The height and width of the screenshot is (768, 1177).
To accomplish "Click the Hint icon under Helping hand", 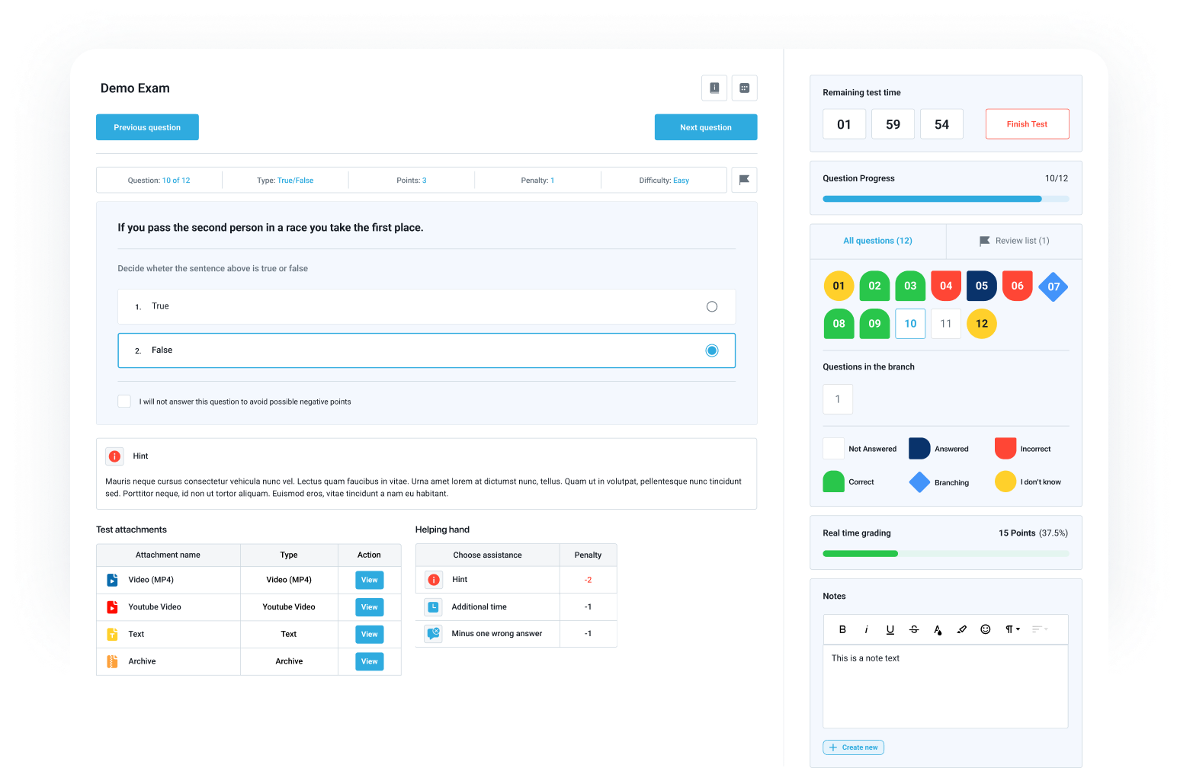I will (433, 579).
